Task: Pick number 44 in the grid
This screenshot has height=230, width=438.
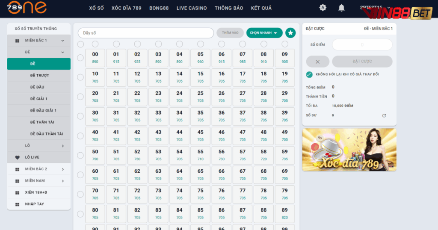Action: click(x=179, y=136)
